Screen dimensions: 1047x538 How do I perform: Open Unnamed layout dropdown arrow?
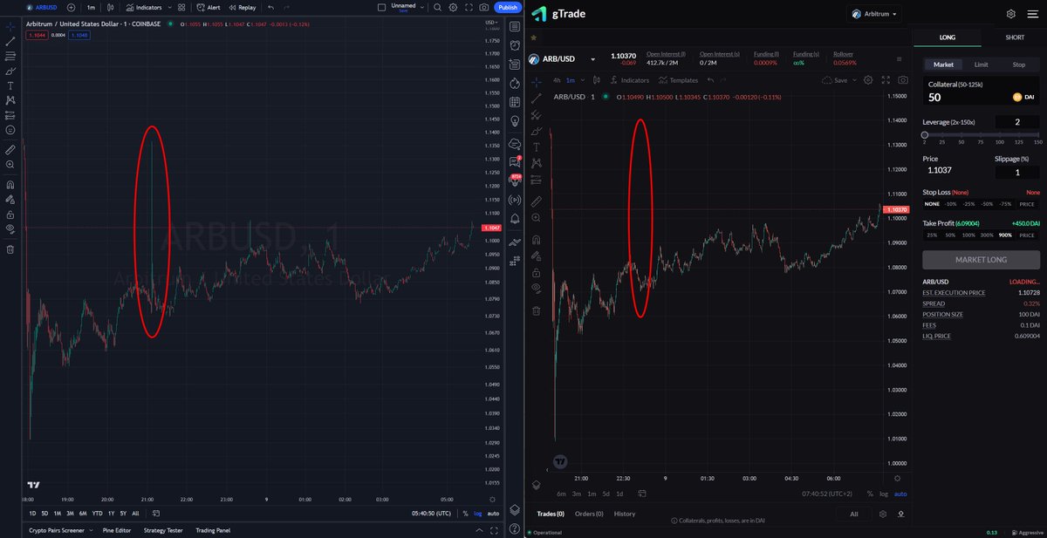421,7
